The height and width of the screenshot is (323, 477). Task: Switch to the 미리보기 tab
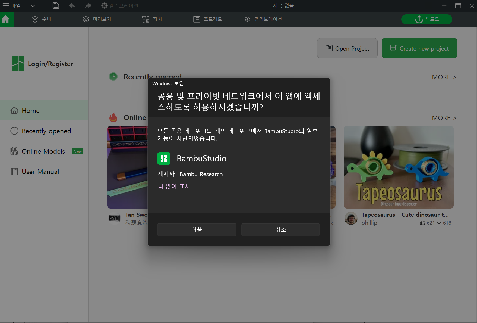pyautogui.click(x=97, y=19)
